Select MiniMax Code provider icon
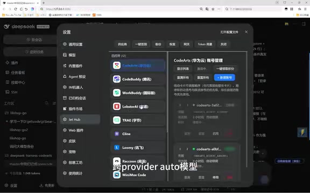The width and height of the screenshot is (310, 193). (x=117, y=175)
